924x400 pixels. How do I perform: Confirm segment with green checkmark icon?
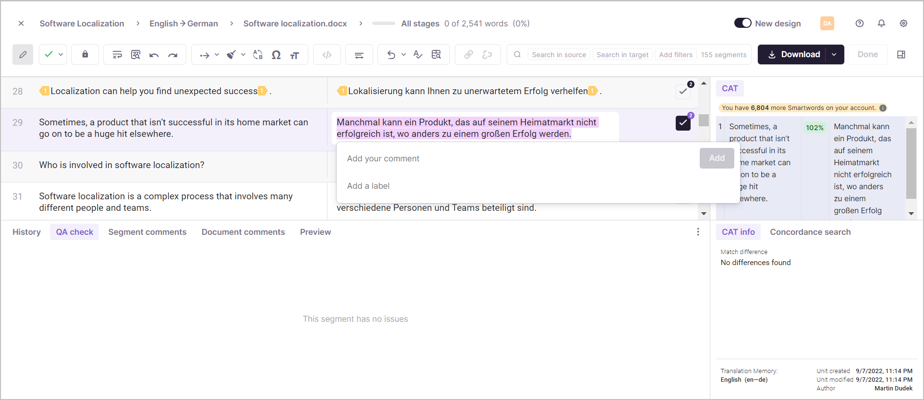click(x=49, y=55)
